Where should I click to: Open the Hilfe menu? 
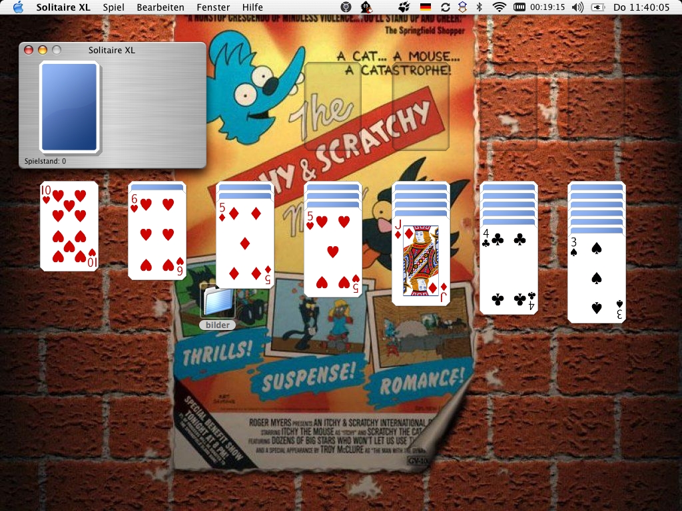(252, 7)
